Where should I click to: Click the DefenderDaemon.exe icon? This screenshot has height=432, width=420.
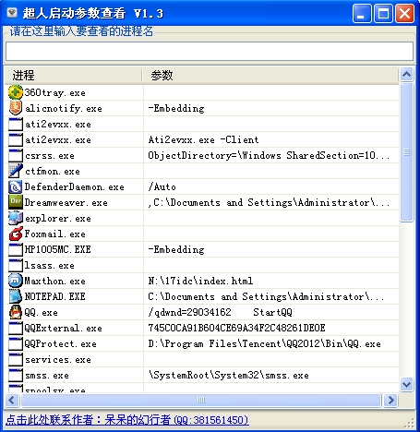click(x=16, y=186)
